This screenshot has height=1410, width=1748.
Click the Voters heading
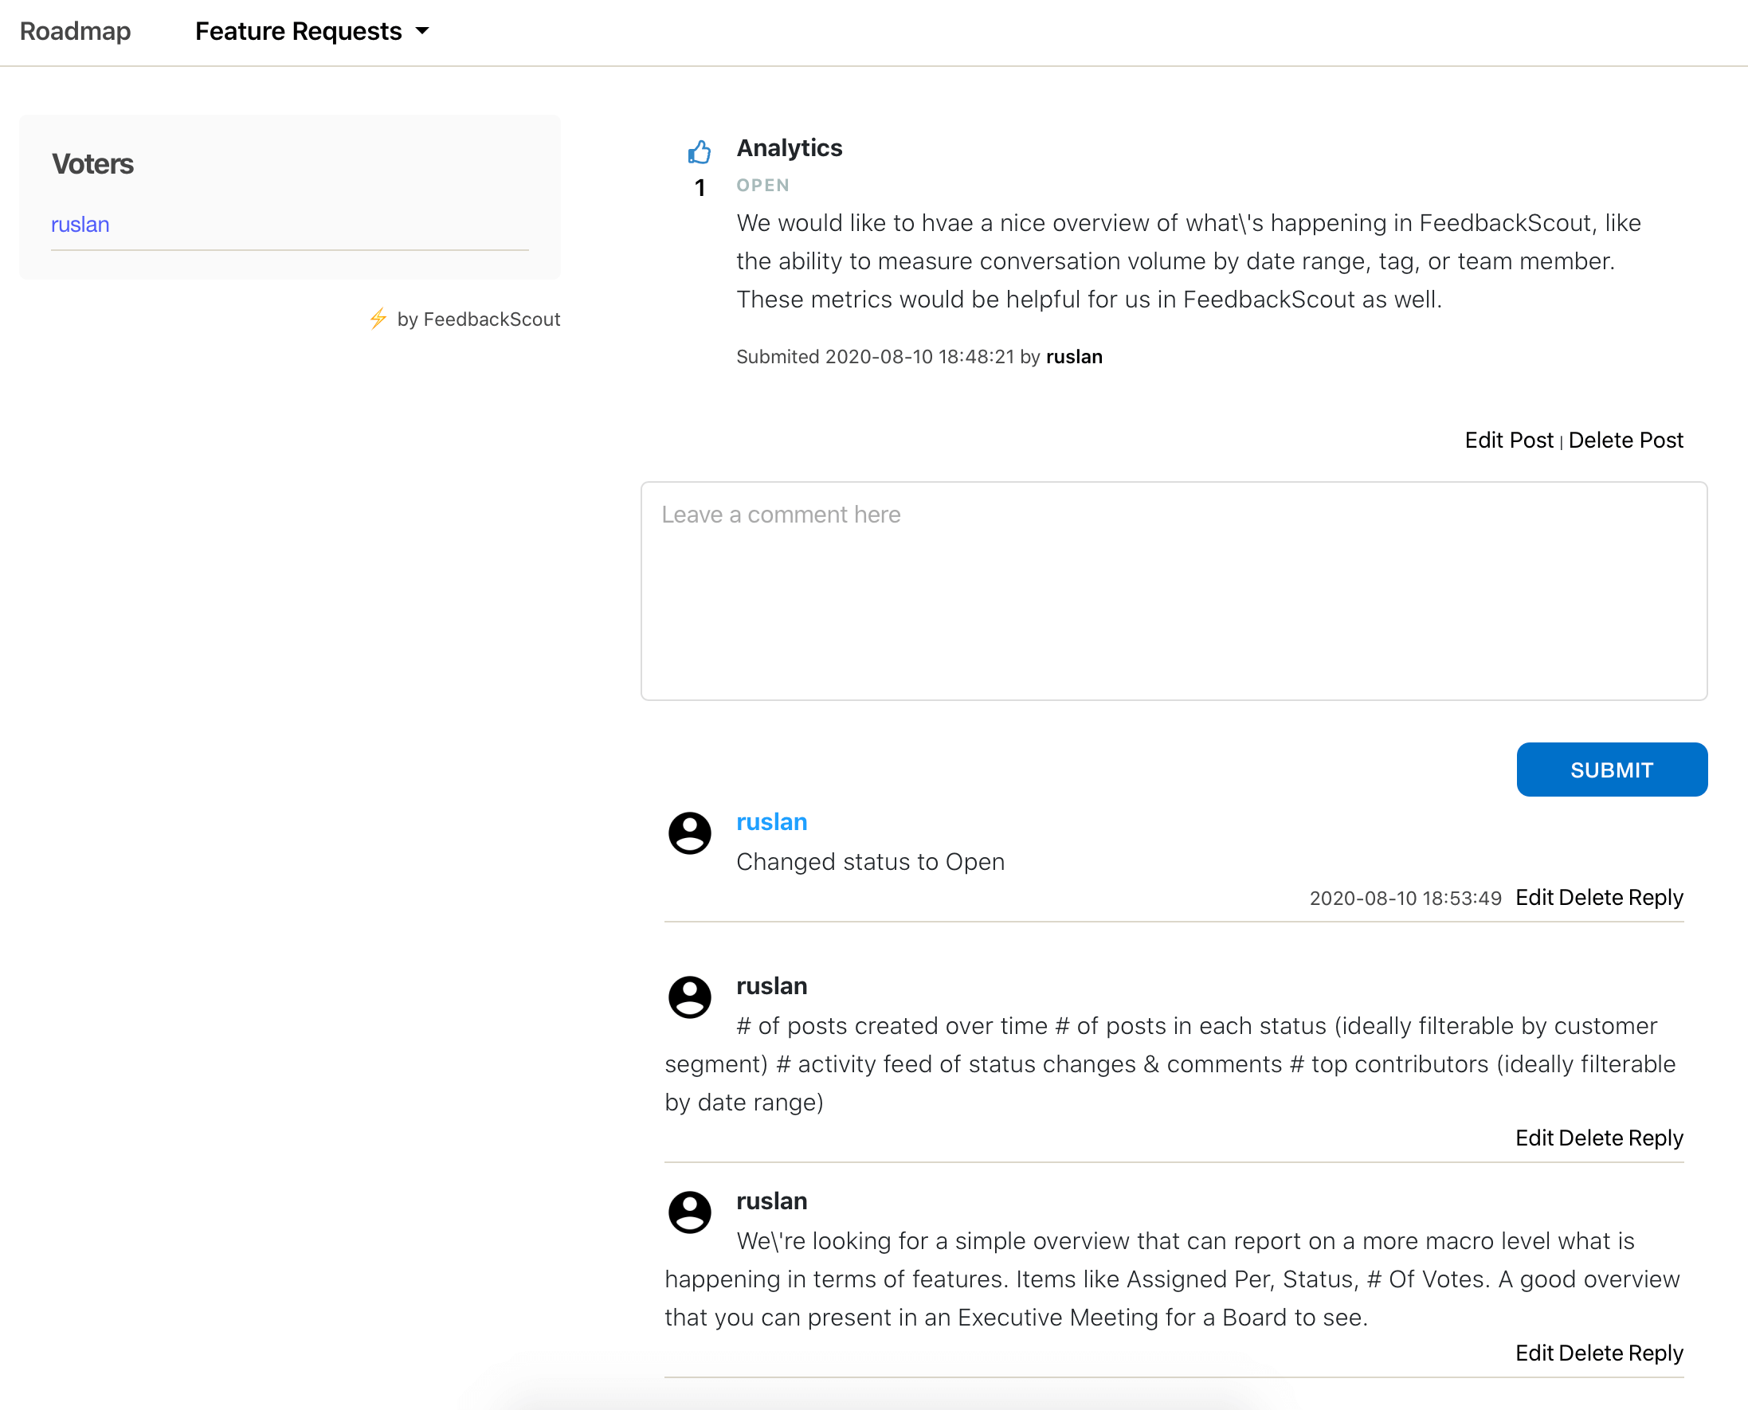point(92,164)
